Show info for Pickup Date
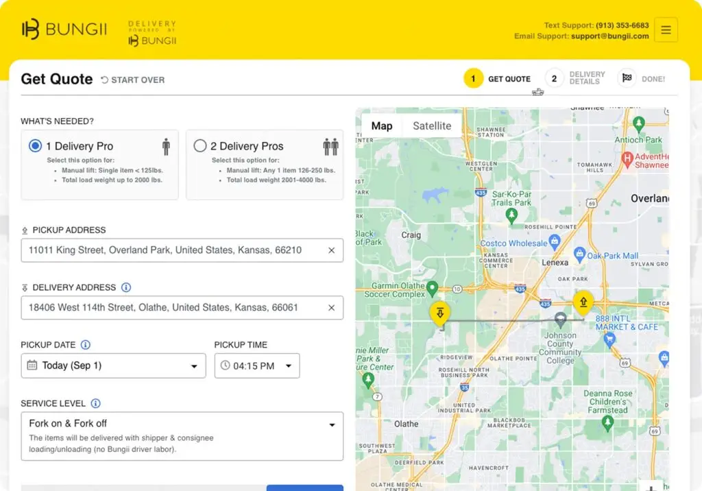Screen dimensions: 702x491 click(85, 345)
